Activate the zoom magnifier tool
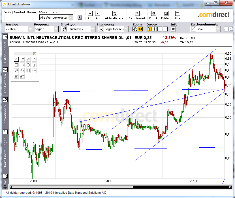235x198 pixels. click(x=135, y=29)
